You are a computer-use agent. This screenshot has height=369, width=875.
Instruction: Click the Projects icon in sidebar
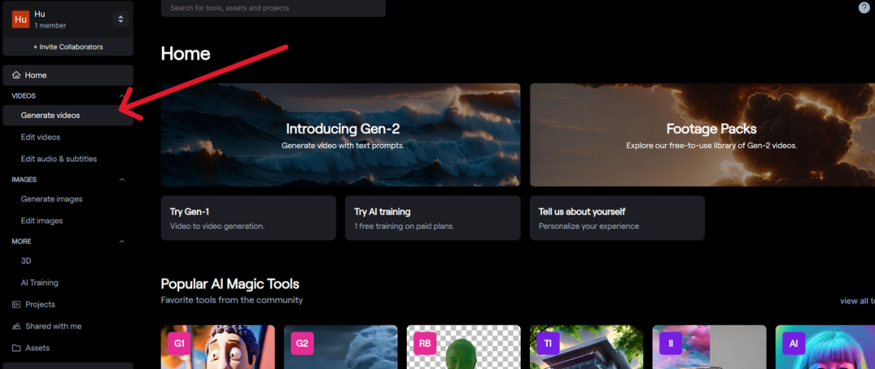[x=17, y=305]
